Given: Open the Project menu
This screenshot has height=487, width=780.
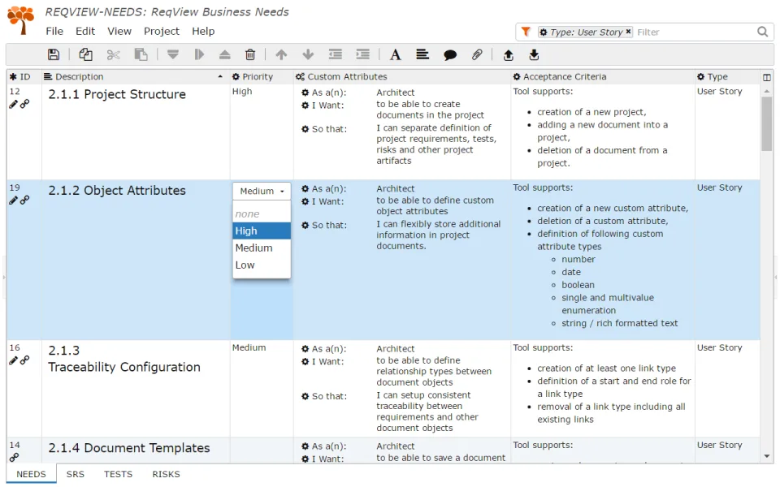Looking at the screenshot, I should point(162,32).
